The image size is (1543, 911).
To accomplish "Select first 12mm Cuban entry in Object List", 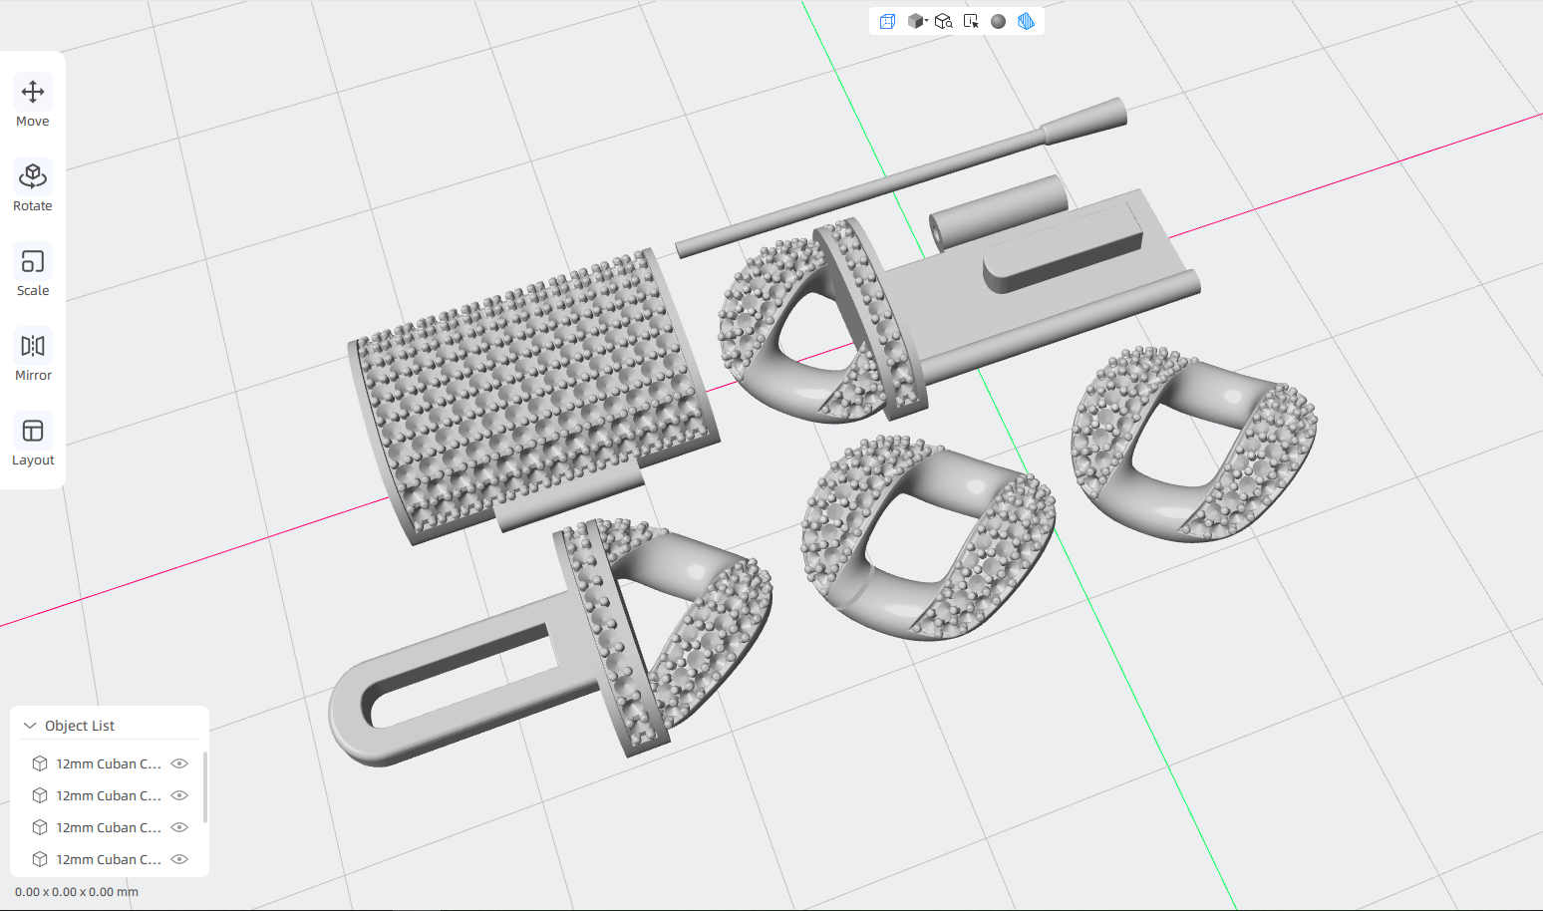I will coord(108,763).
